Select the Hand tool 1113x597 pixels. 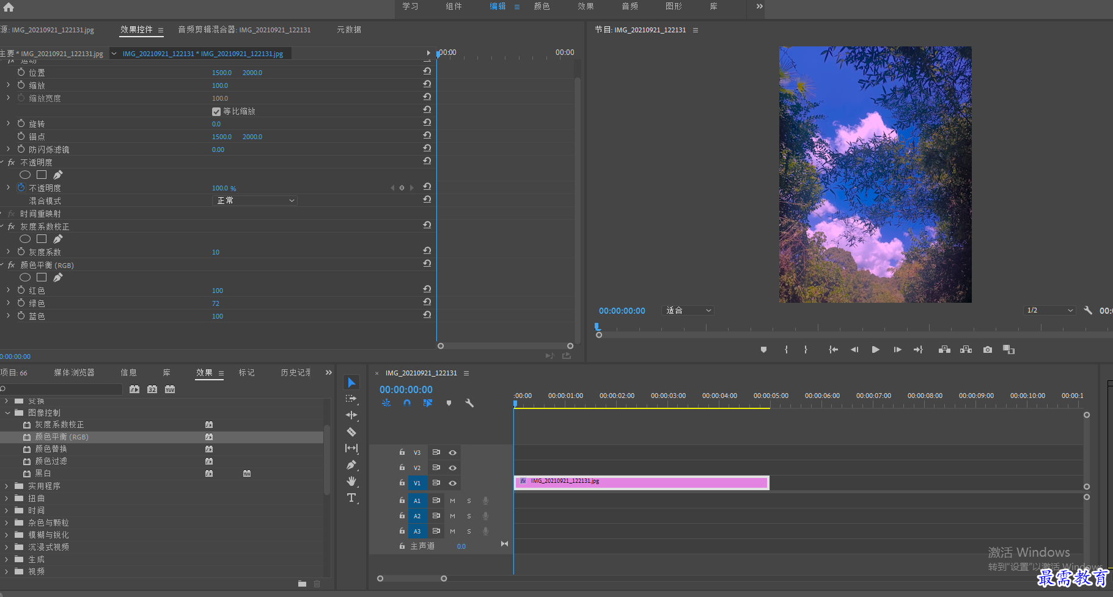click(x=351, y=481)
